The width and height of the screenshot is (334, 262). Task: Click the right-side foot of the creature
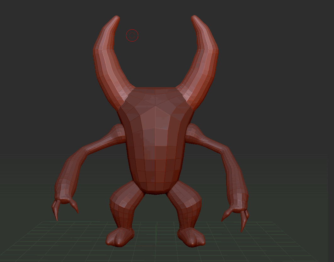tap(192, 237)
